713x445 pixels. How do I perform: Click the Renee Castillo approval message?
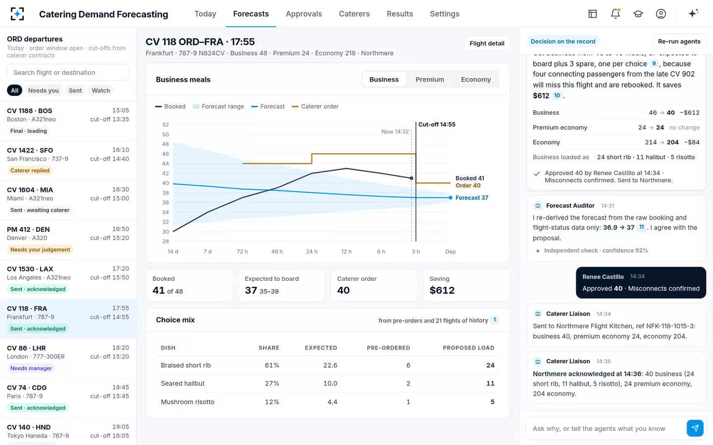(641, 283)
